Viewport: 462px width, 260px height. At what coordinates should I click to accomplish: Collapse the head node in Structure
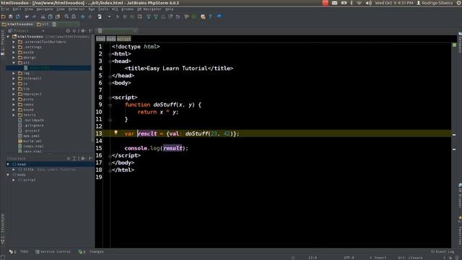click(8, 164)
